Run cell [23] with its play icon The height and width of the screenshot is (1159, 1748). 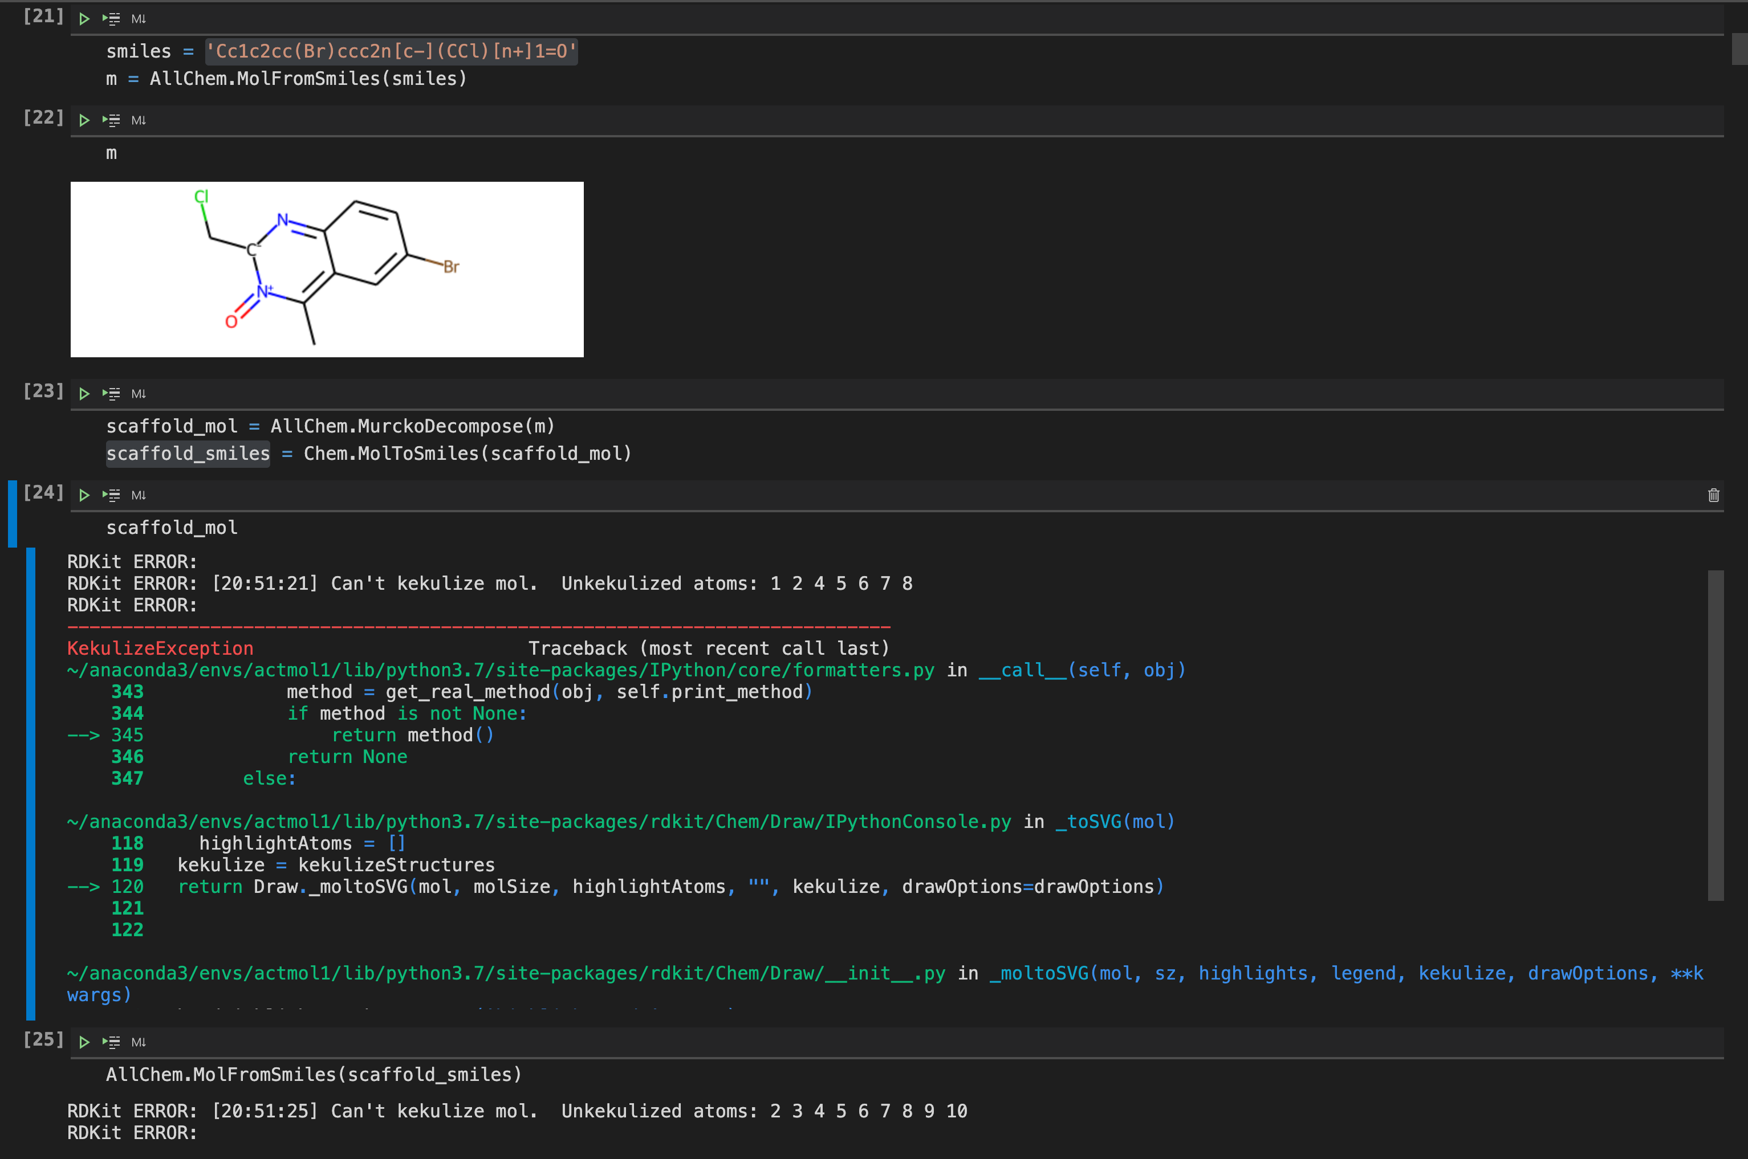[x=84, y=394]
